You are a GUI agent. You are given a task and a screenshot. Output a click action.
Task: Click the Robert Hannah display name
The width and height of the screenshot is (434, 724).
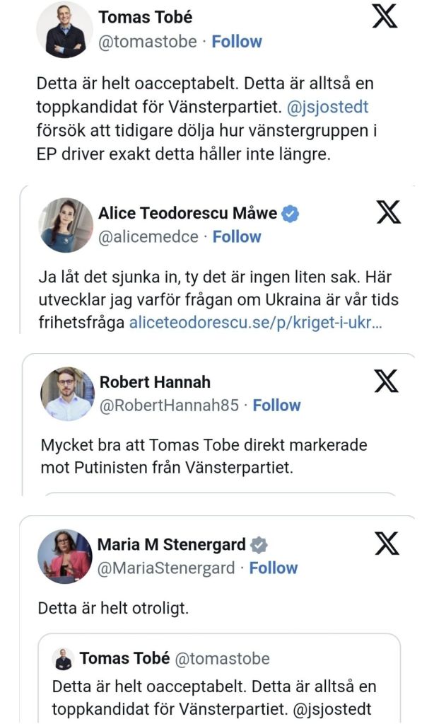coord(155,382)
